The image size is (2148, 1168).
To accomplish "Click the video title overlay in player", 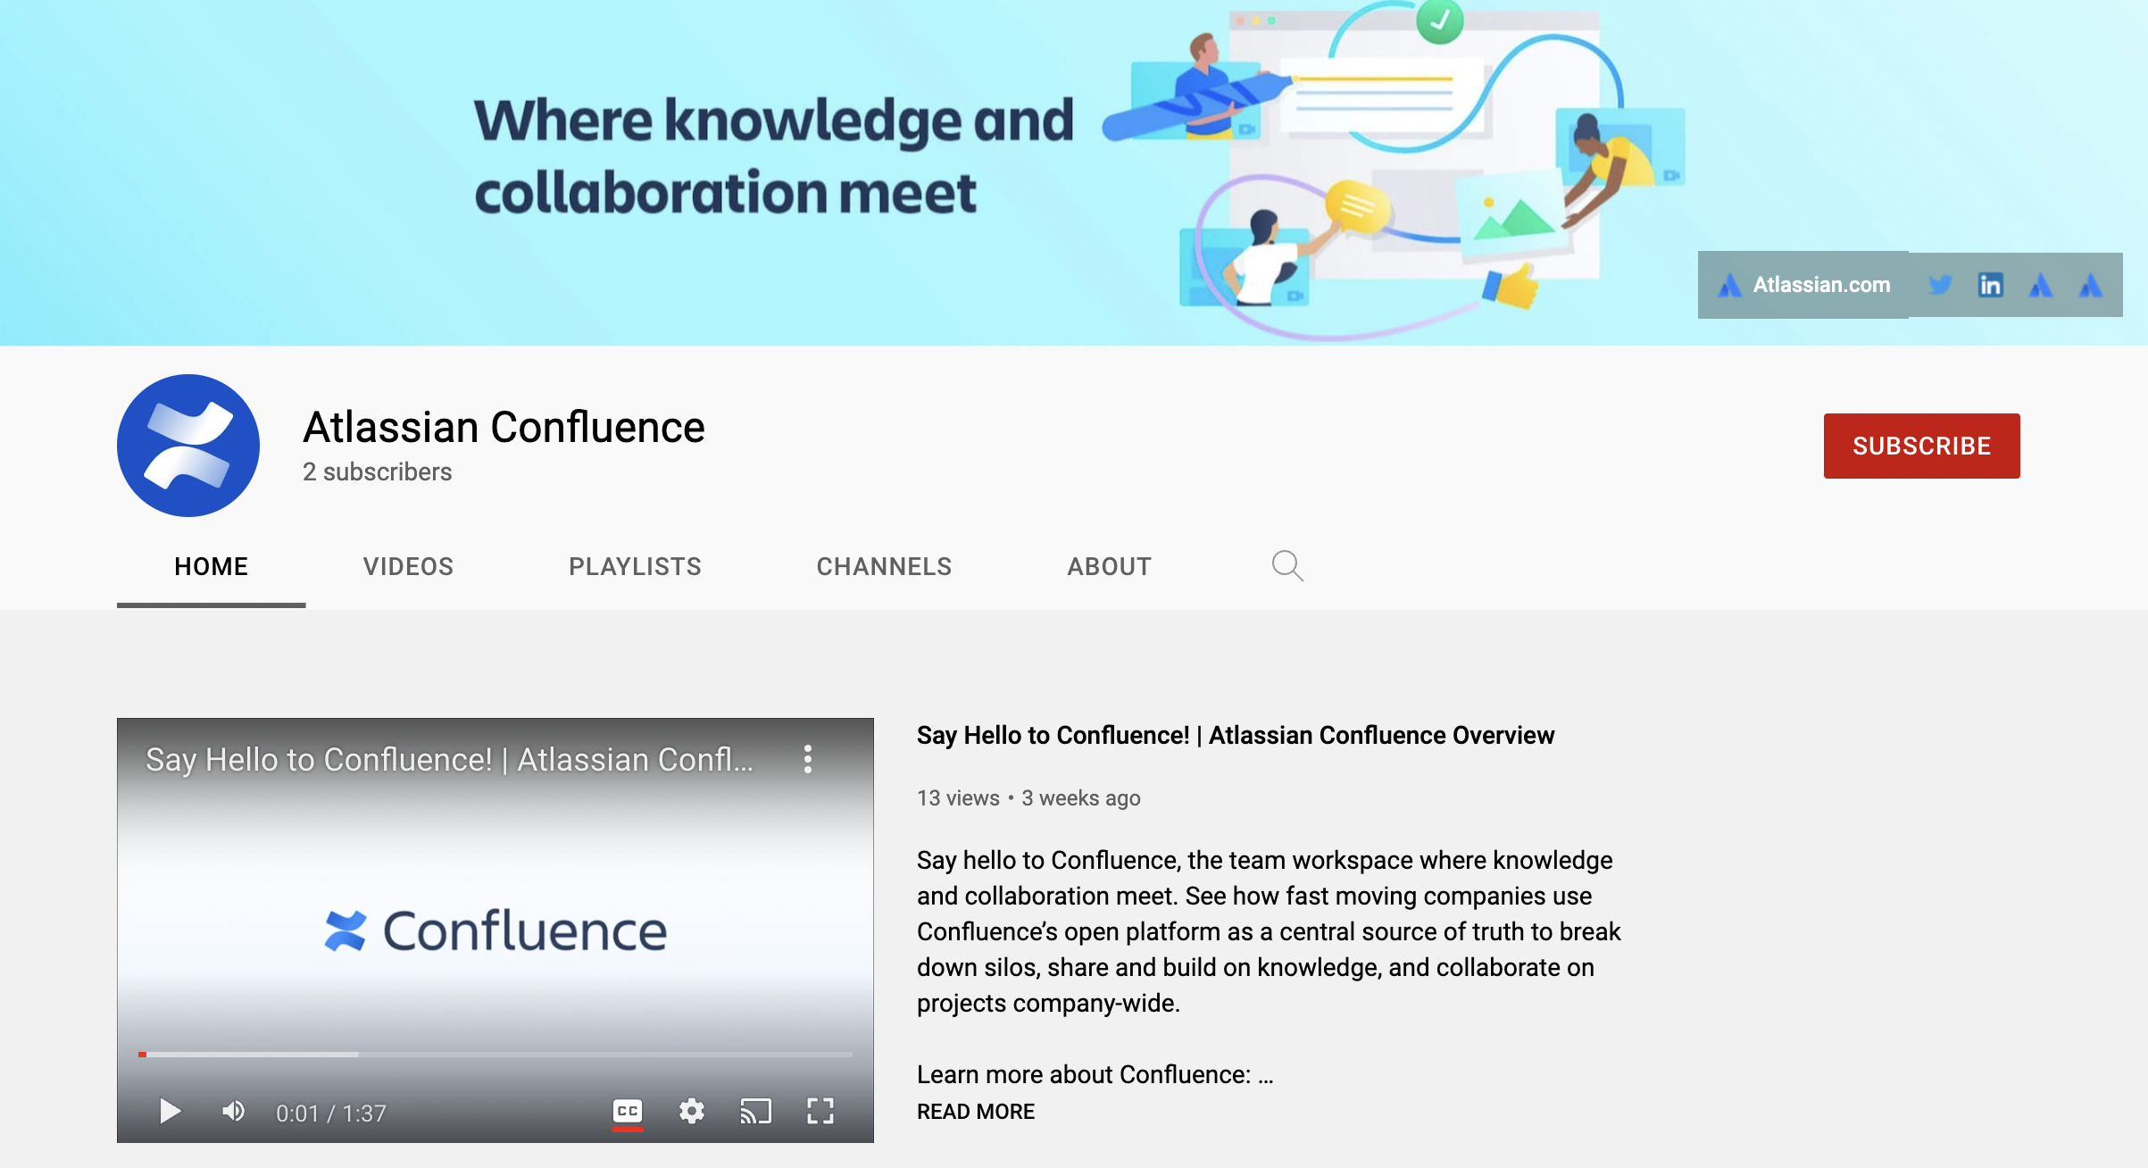I will tap(450, 759).
